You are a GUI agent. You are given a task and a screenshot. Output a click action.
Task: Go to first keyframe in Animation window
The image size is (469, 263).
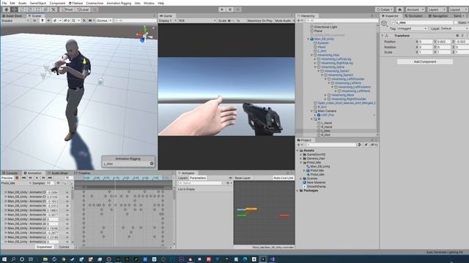pyautogui.click(x=23, y=178)
